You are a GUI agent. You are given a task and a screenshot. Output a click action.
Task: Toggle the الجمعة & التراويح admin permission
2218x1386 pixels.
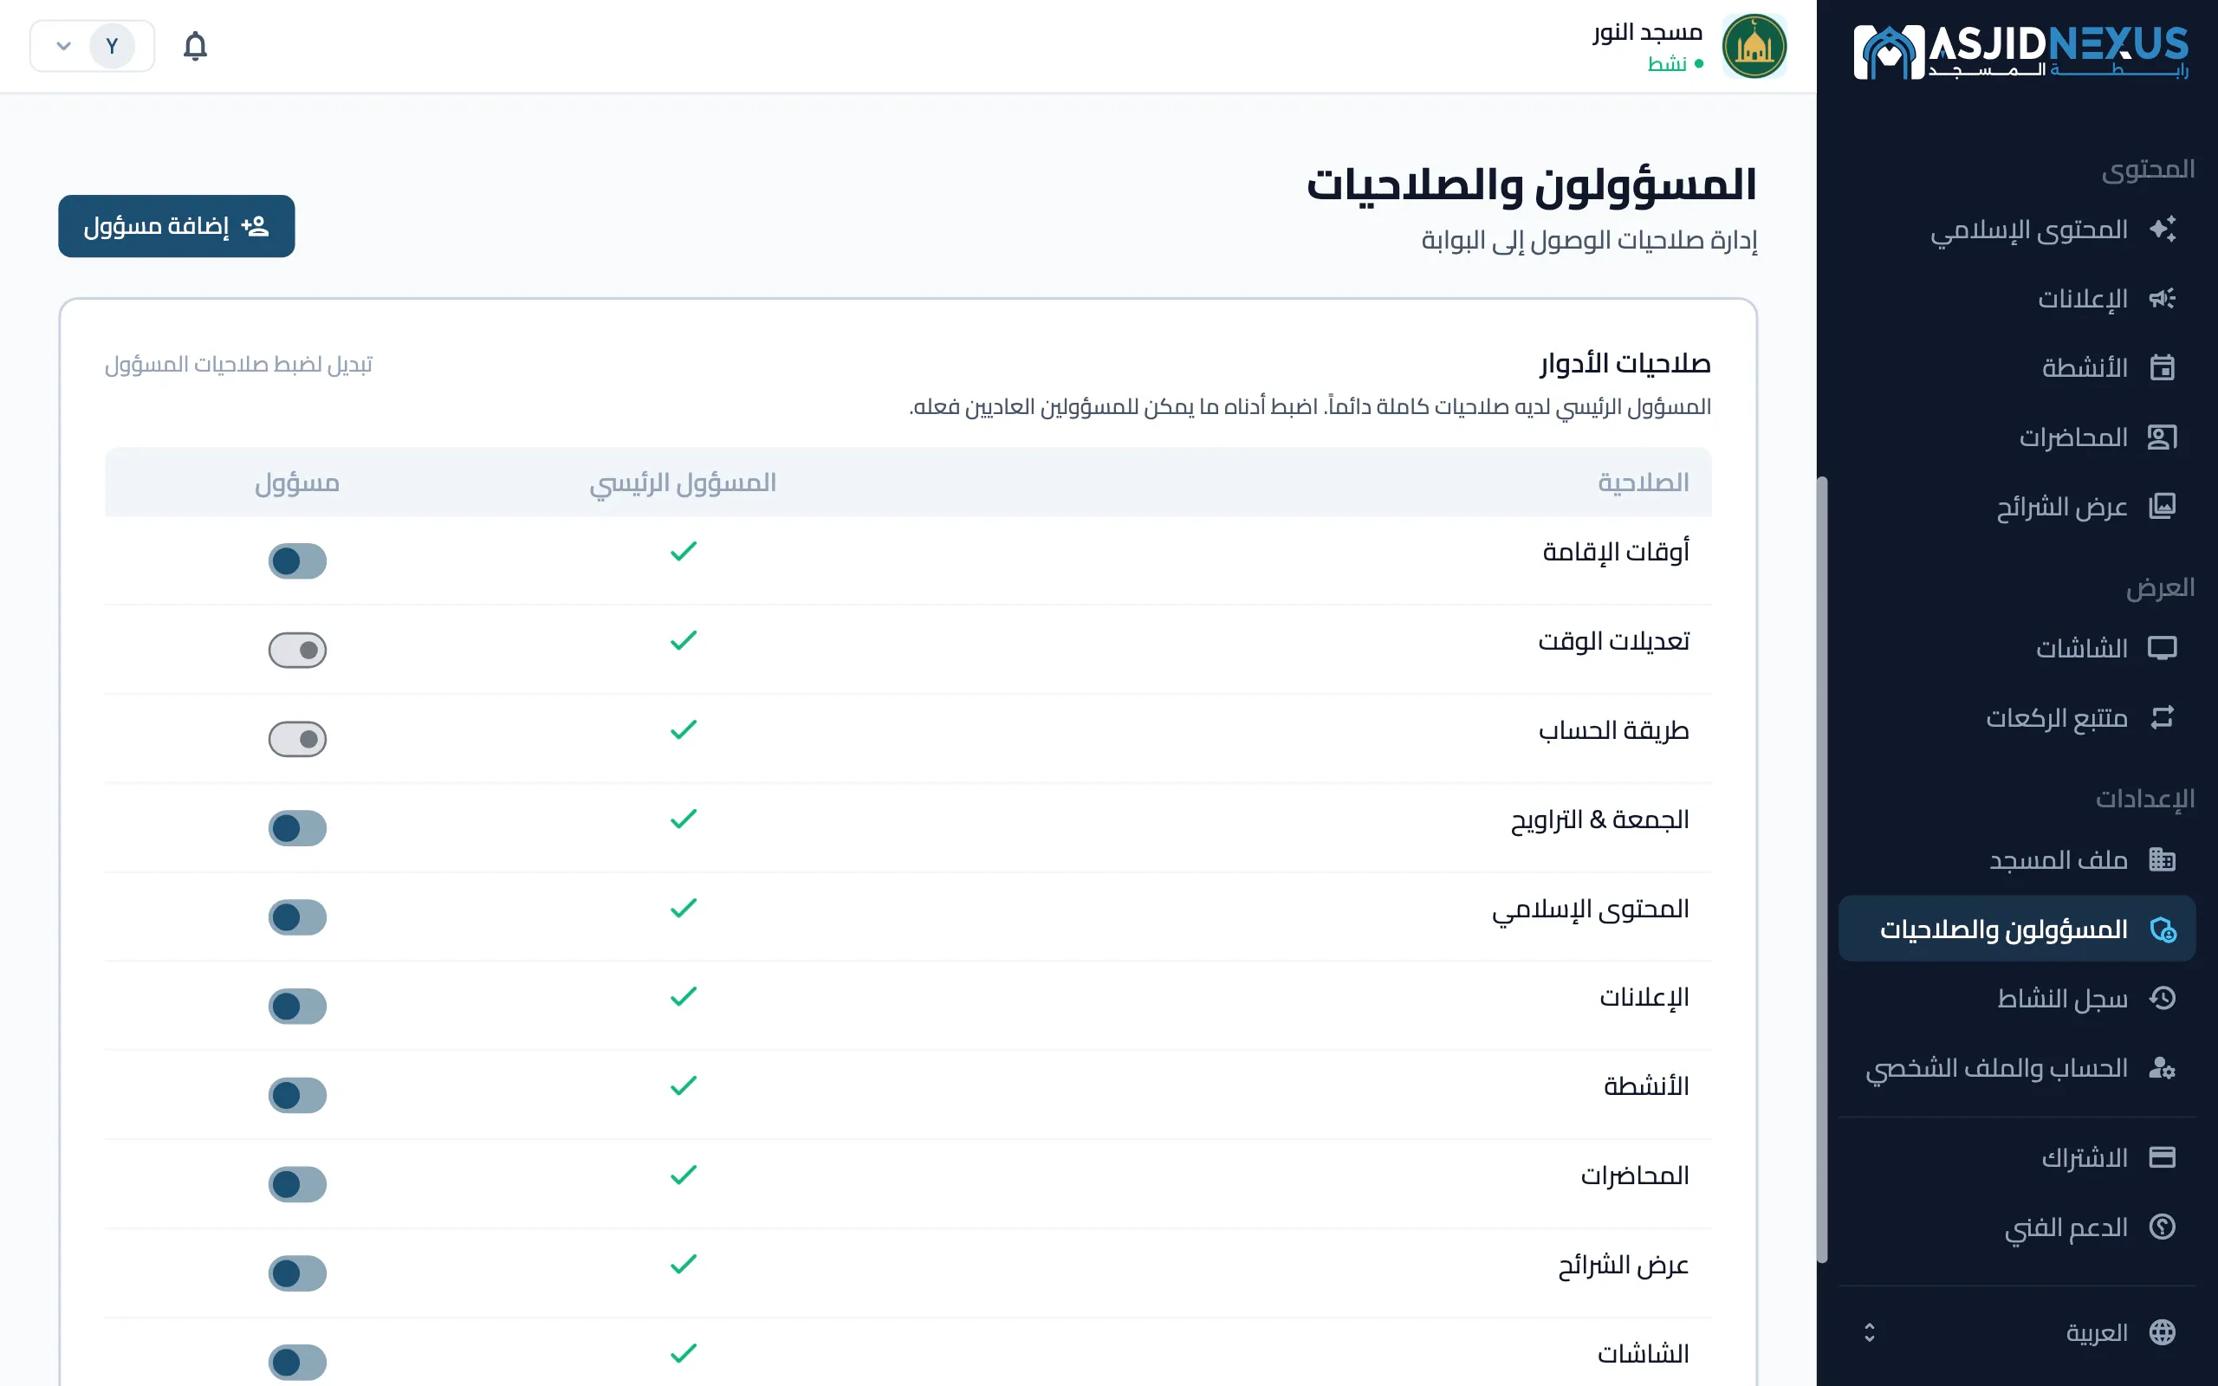click(297, 828)
